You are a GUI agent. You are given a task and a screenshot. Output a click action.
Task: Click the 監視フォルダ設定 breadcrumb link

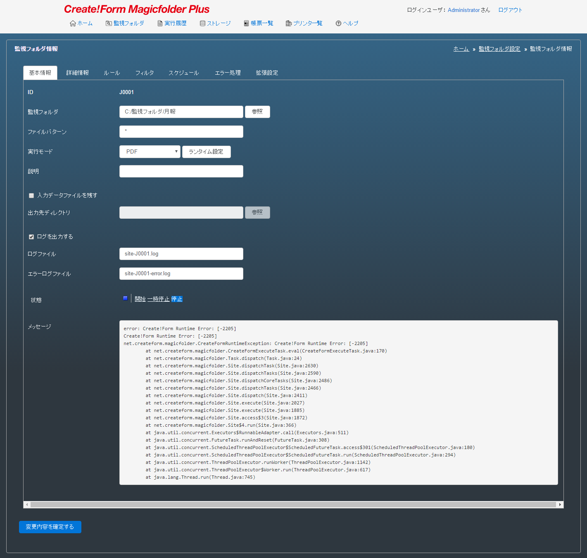[499, 49]
